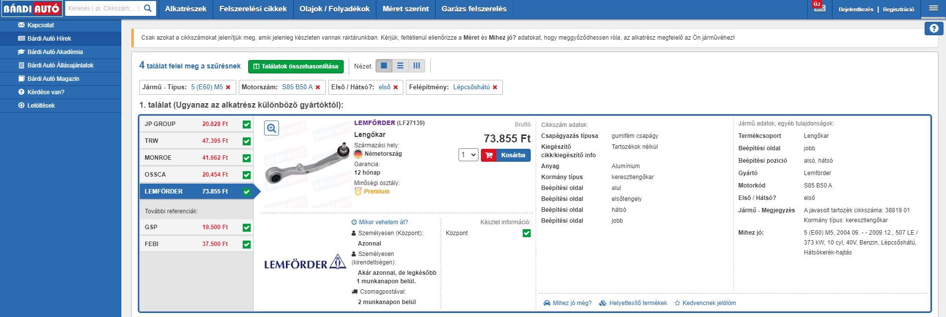Remove the Felépítmény Lépcsőshátú filter
Screen dimensions: 946x317
(x=495, y=87)
